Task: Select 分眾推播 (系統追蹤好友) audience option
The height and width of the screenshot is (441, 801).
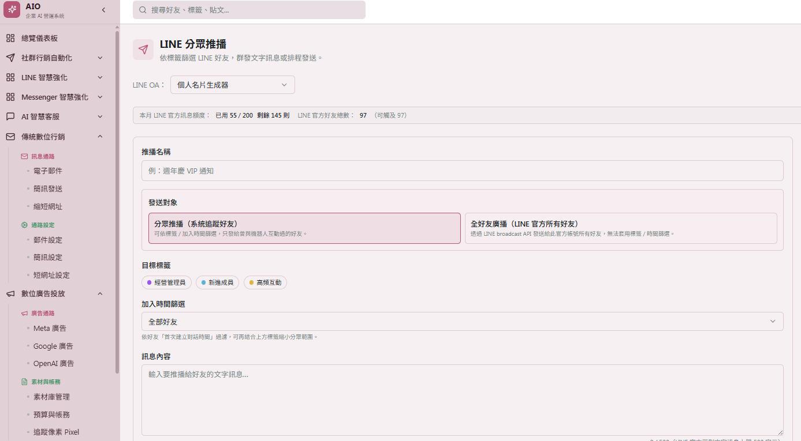Action: tap(304, 228)
